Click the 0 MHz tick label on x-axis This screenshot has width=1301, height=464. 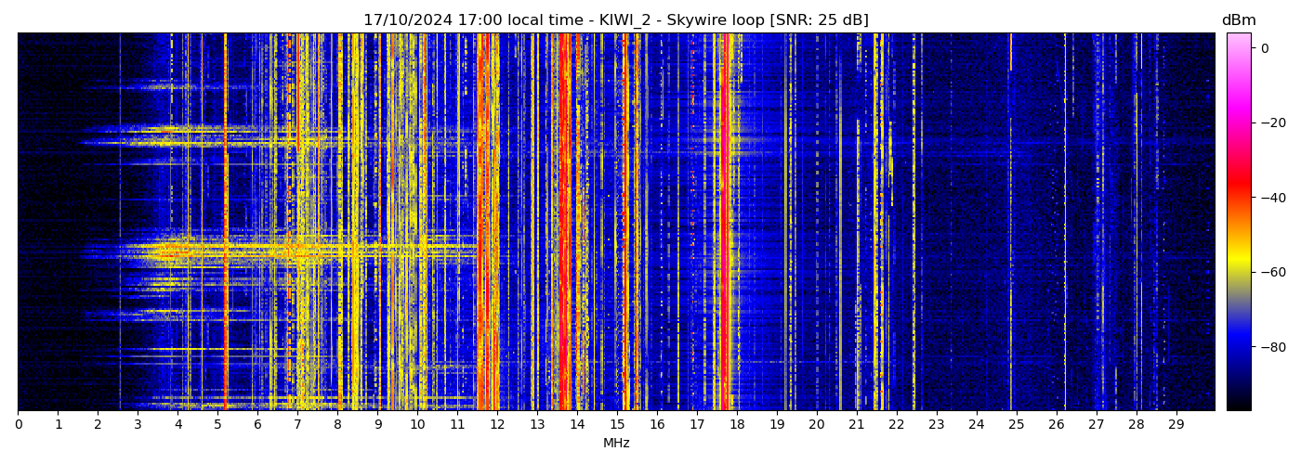18,425
